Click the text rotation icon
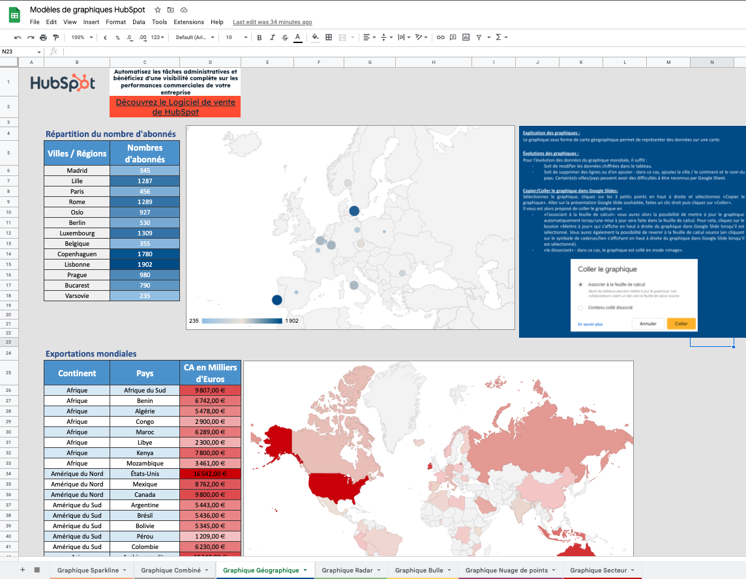The image size is (746, 579). coord(419,38)
